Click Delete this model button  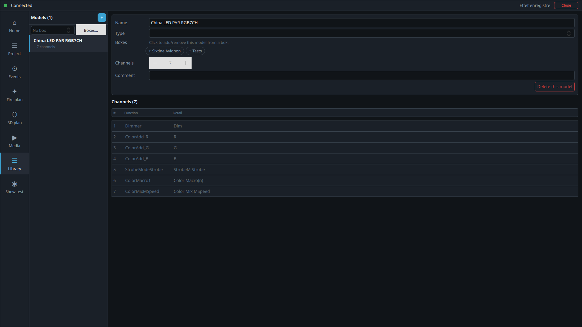[554, 87]
